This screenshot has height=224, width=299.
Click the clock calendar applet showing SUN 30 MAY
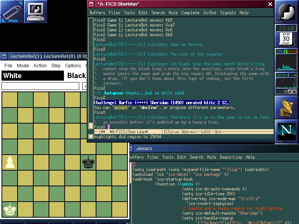click(286, 35)
